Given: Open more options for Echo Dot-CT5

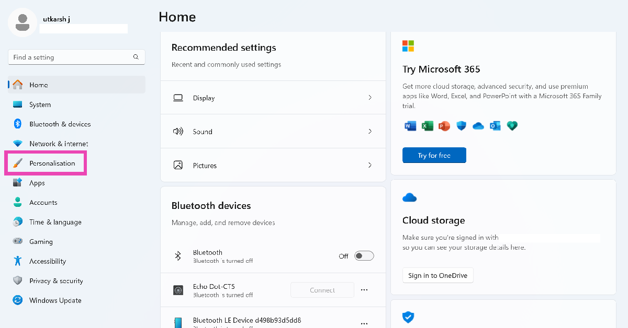Looking at the screenshot, I should tap(365, 290).
